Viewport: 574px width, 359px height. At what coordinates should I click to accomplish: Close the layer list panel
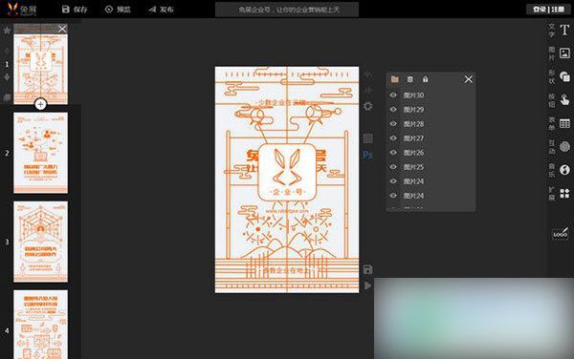[468, 79]
